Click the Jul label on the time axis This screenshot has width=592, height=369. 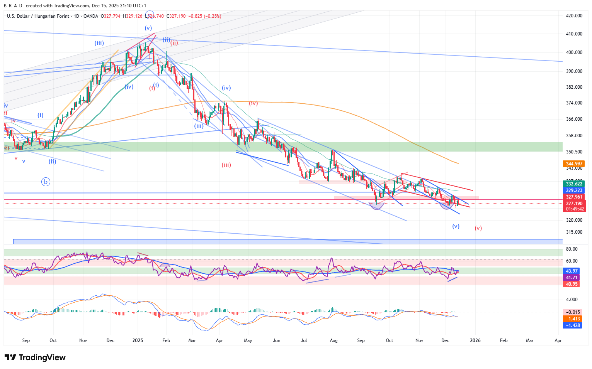[304, 340]
